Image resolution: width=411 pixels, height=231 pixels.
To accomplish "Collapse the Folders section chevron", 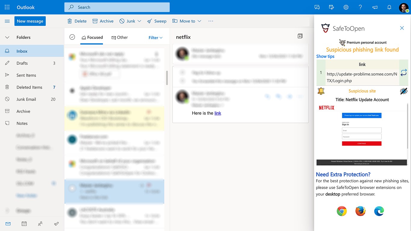I will [x=7, y=37].
